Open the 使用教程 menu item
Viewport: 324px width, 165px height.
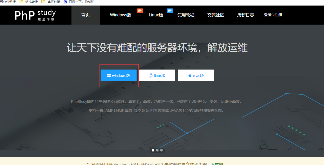(x=186, y=15)
